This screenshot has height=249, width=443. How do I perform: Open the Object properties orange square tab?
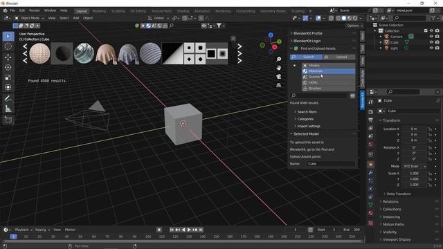(371, 165)
